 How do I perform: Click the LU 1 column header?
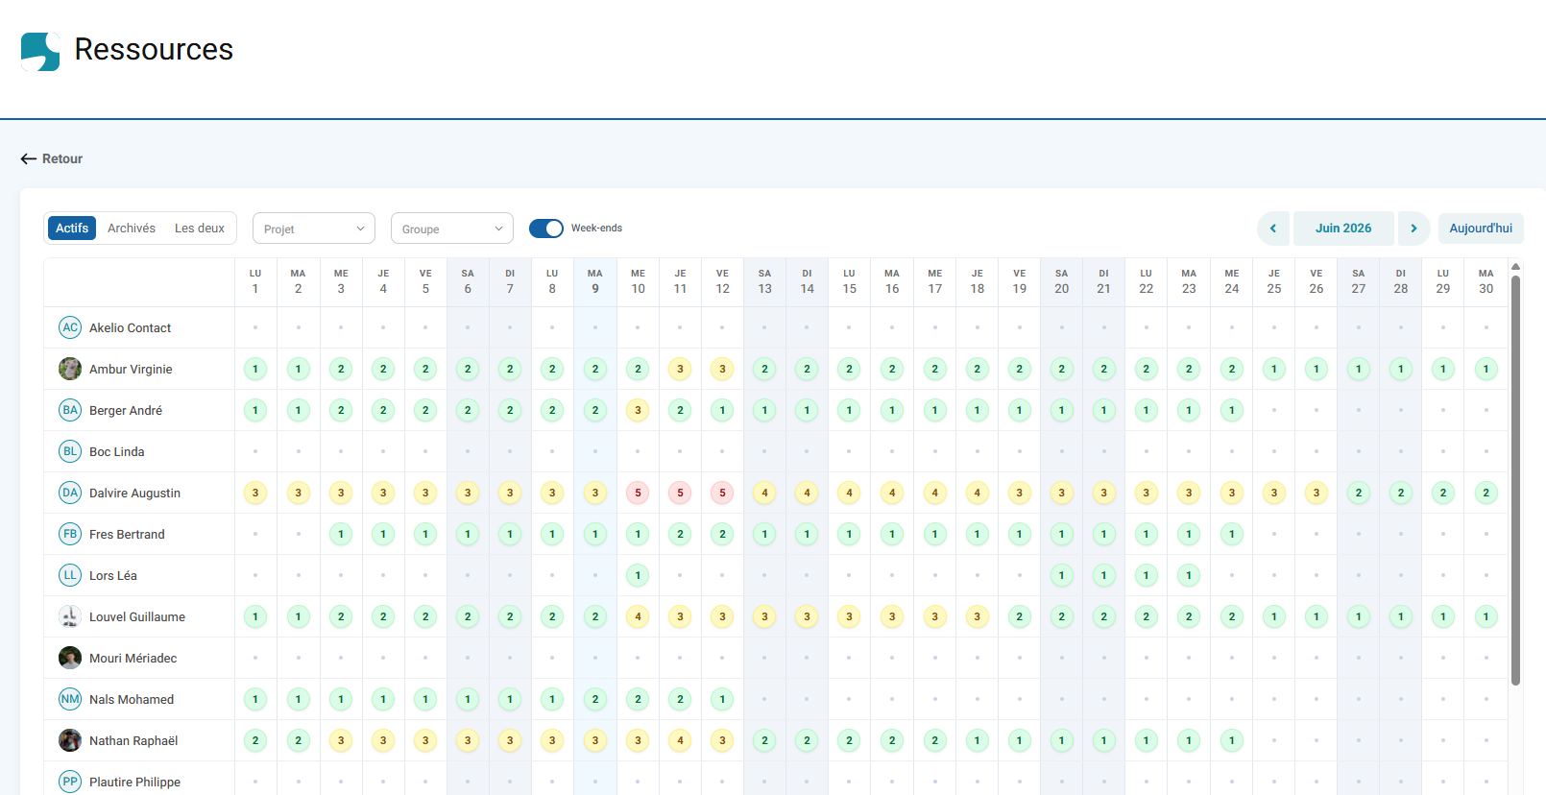pos(255,281)
